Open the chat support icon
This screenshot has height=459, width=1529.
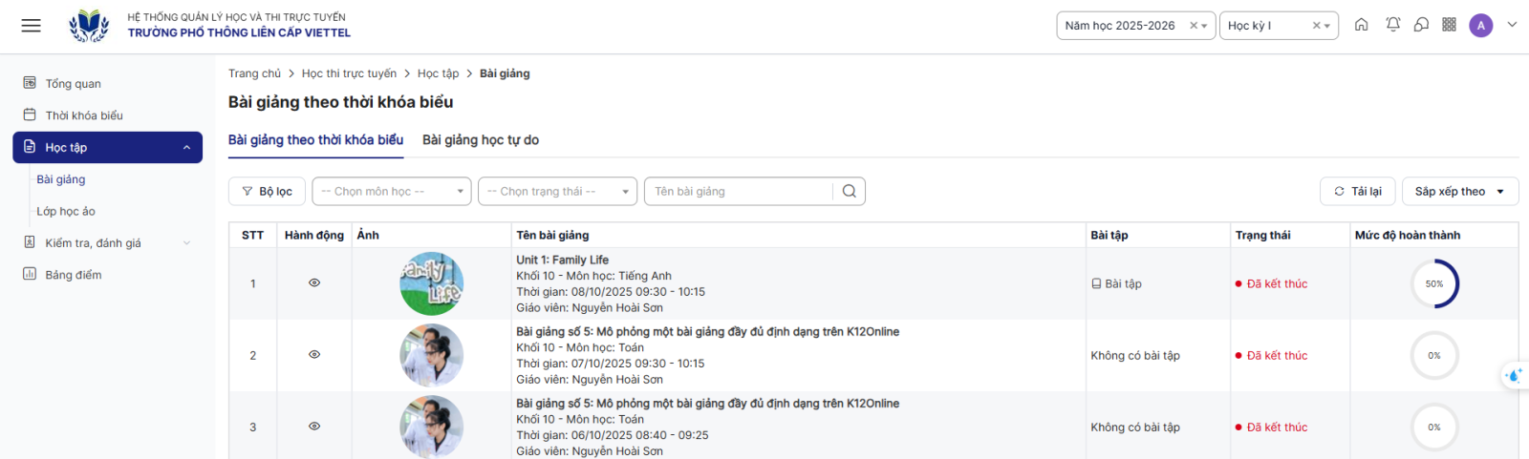1421,25
